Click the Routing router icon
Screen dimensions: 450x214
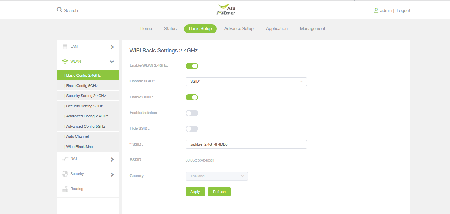coord(65,189)
